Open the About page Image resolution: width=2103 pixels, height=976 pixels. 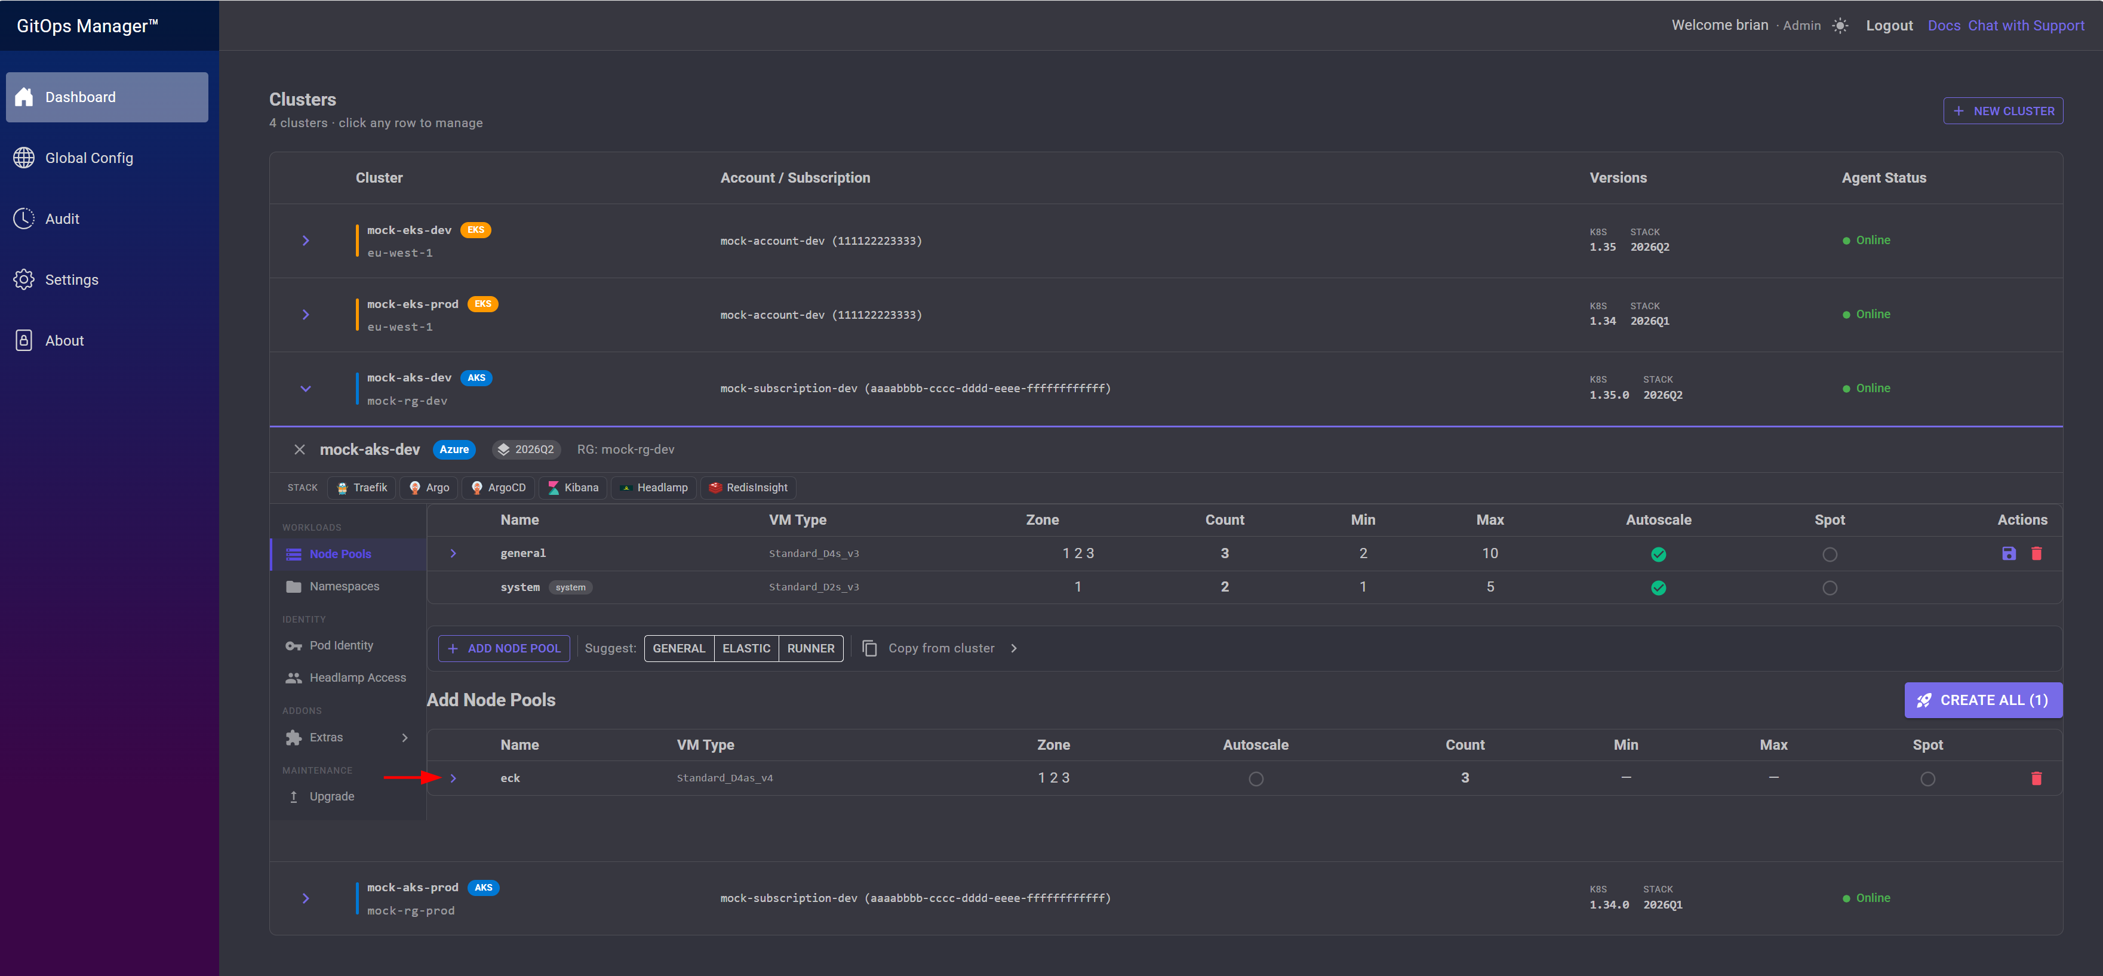pos(107,340)
